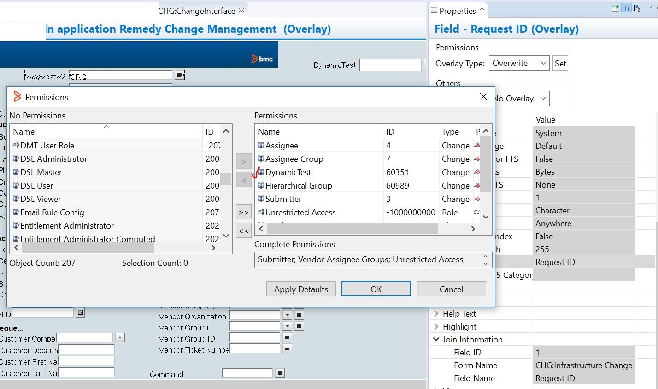This screenshot has height=389, width=658.
Task: Sort Permissions list by Type header
Action: (455, 131)
